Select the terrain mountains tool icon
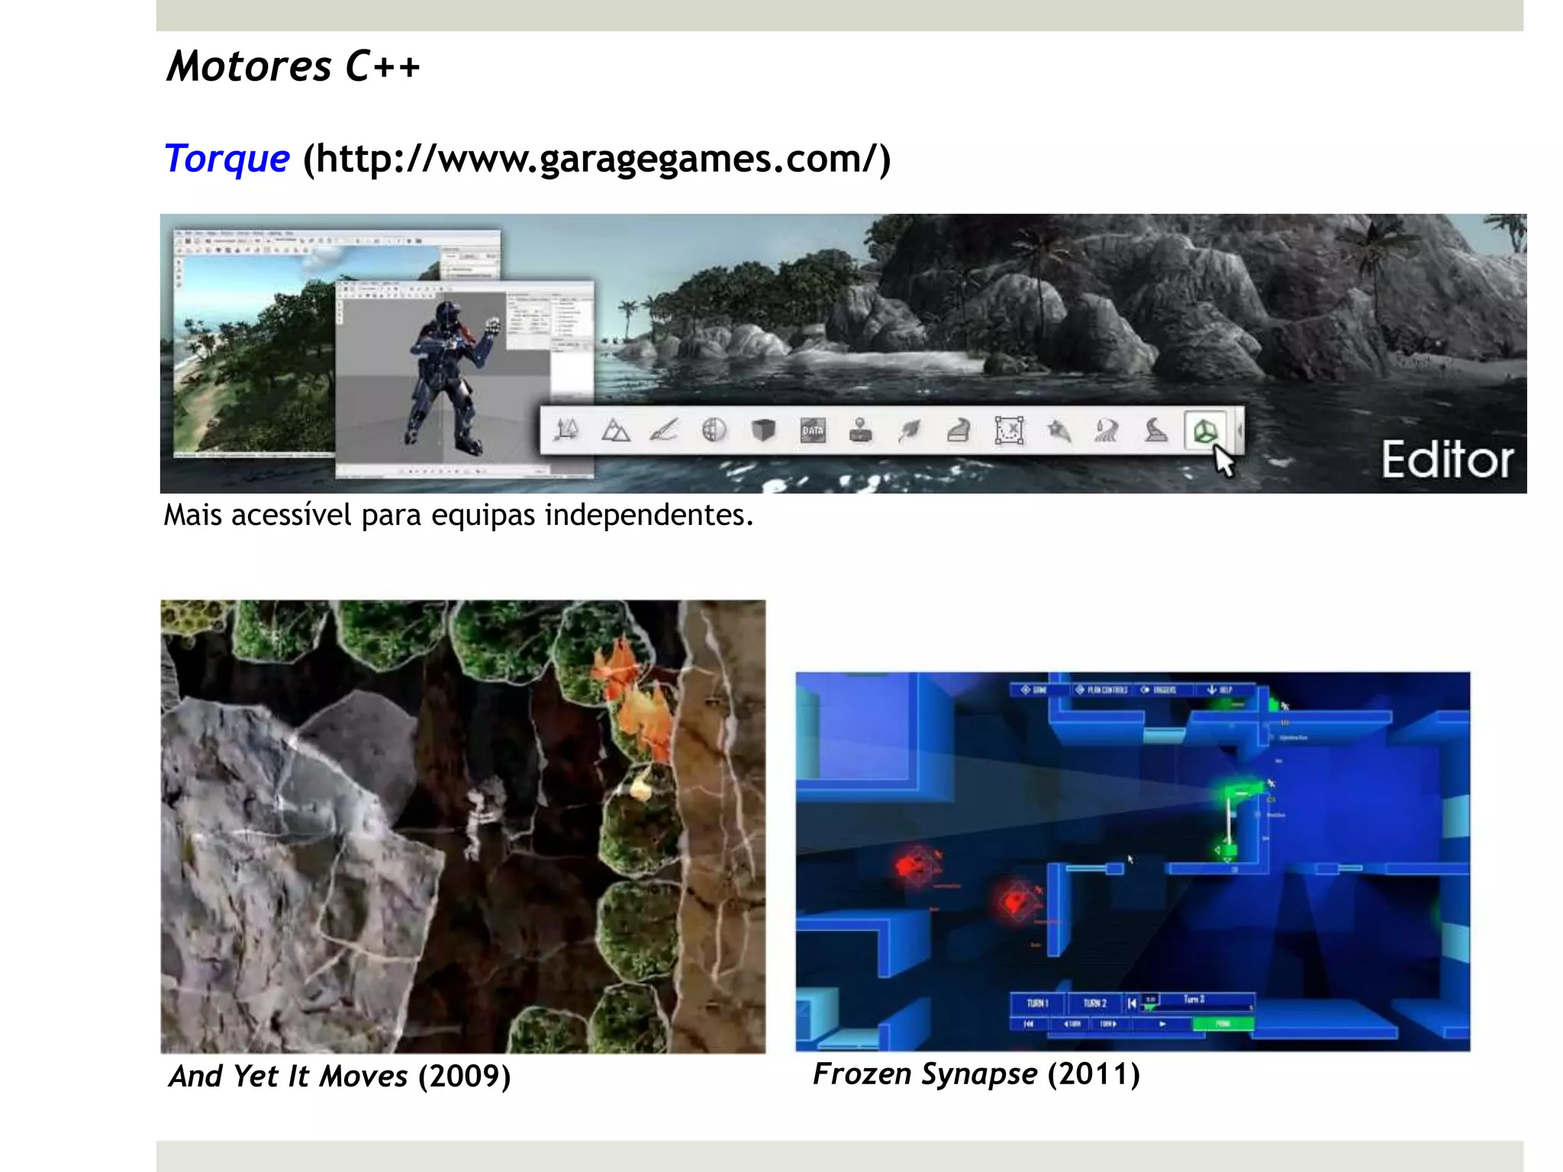 616,431
